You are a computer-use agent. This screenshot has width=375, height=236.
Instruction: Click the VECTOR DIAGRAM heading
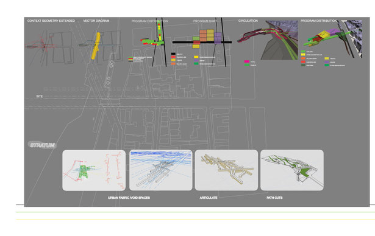96,21
